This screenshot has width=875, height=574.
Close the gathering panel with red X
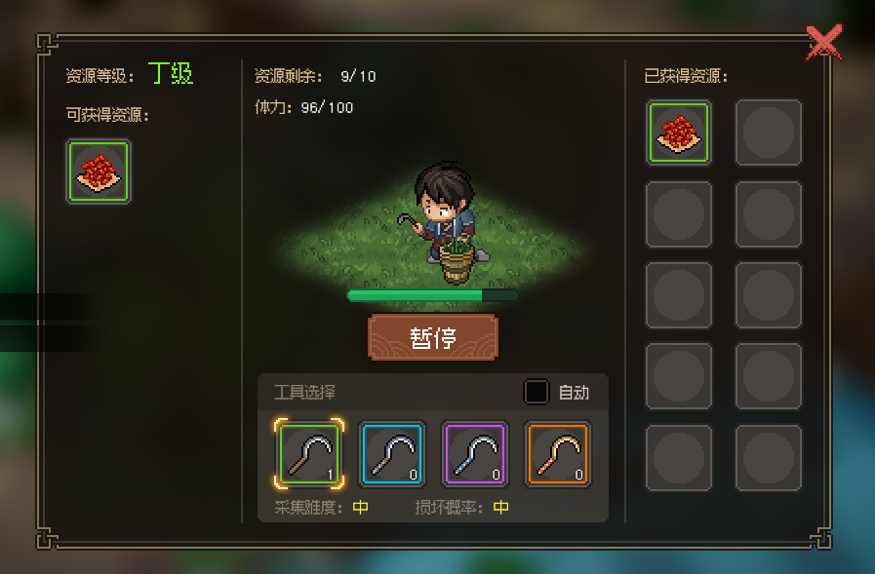point(824,42)
